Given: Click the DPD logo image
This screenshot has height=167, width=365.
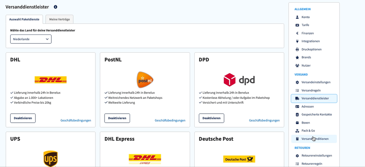Looking at the screenshot, I should [239, 80].
